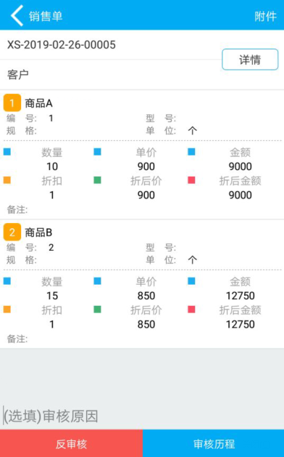Focus the 审核原因 reason input field

pos(142,416)
